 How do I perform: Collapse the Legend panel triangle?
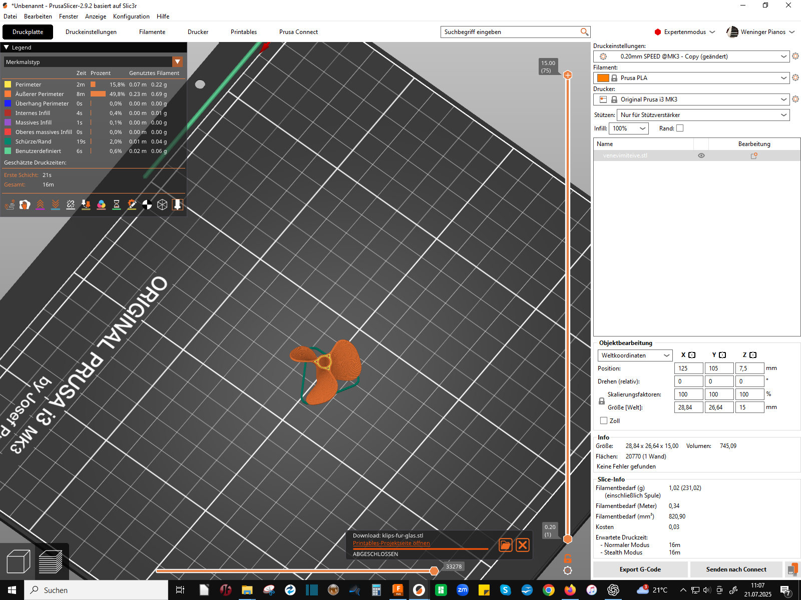(7, 47)
